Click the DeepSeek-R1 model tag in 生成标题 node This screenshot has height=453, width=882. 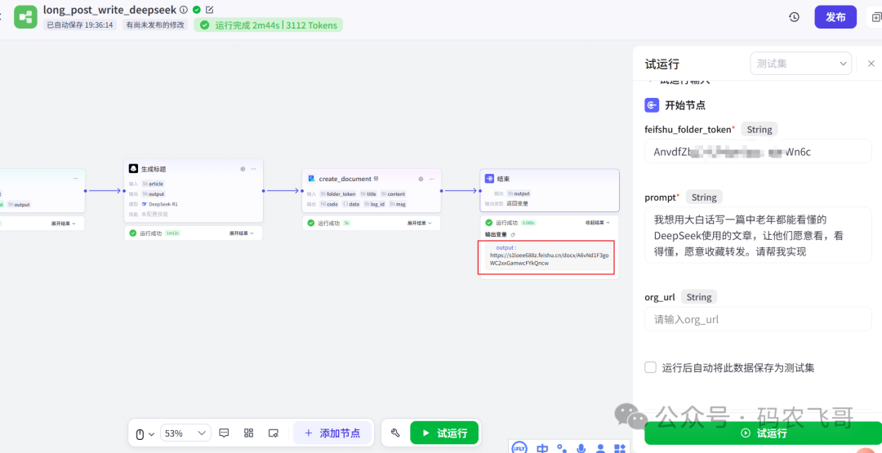(x=160, y=204)
